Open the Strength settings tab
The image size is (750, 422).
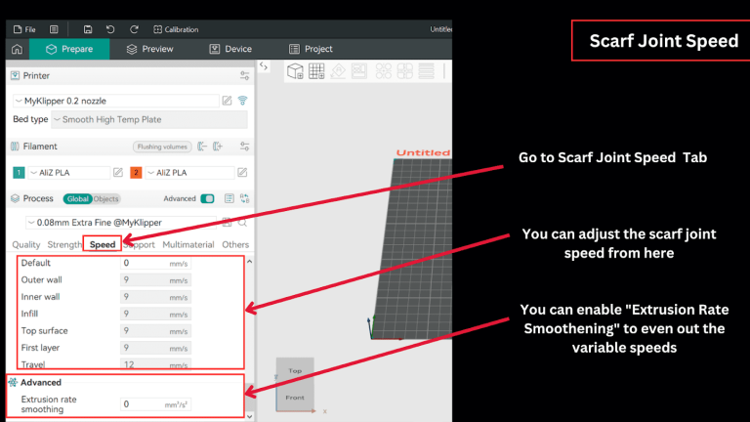tap(64, 244)
